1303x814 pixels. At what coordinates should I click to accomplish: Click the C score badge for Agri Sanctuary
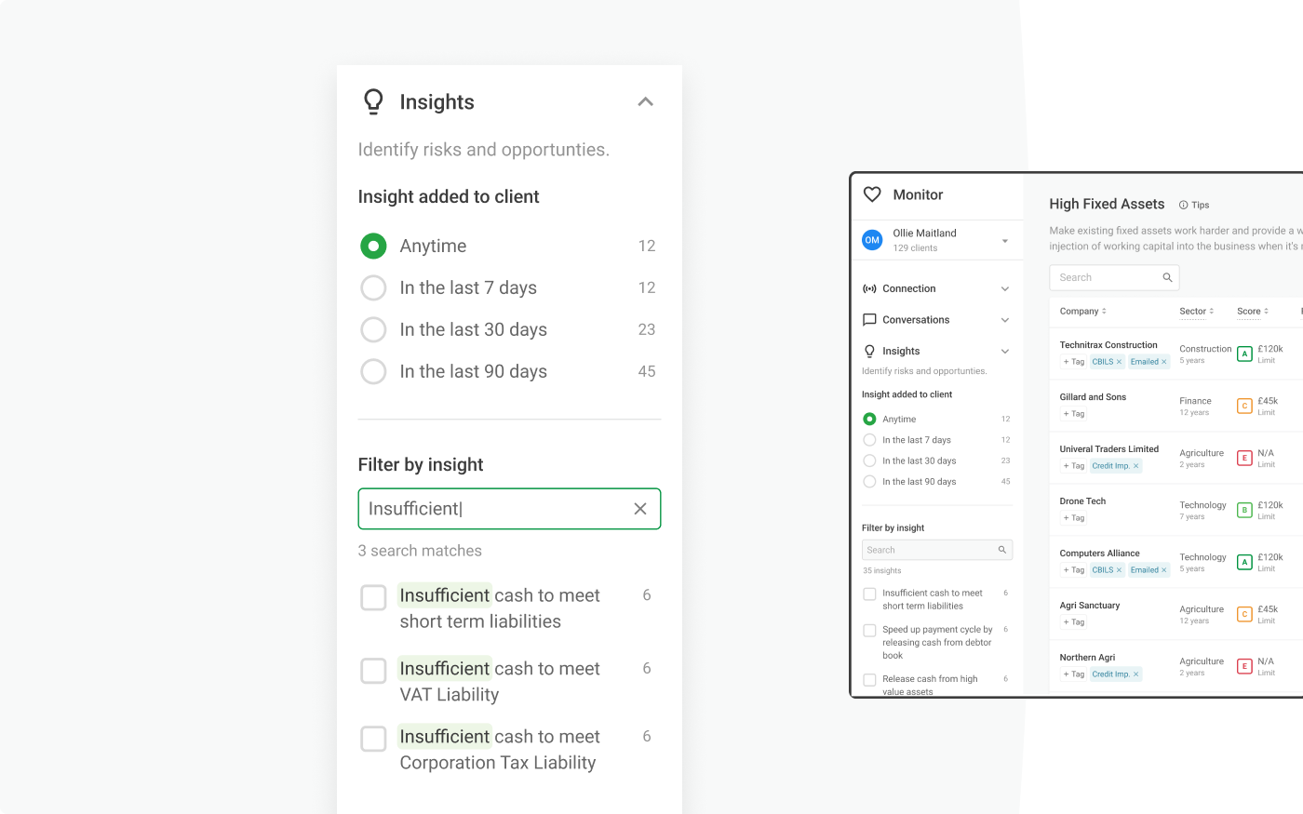(1244, 614)
